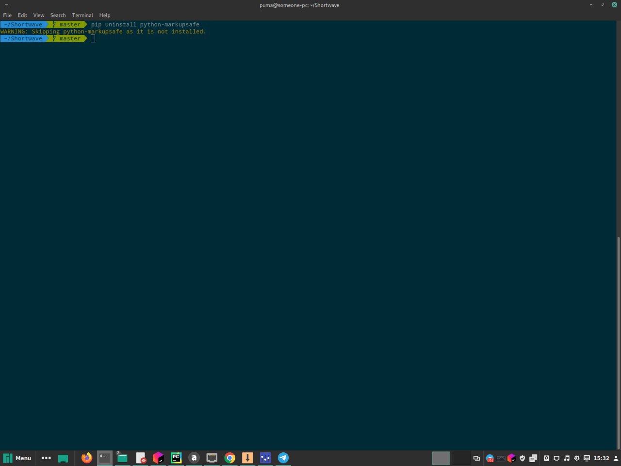Open Google Chrome from the taskbar
The height and width of the screenshot is (466, 621).
pos(230,458)
